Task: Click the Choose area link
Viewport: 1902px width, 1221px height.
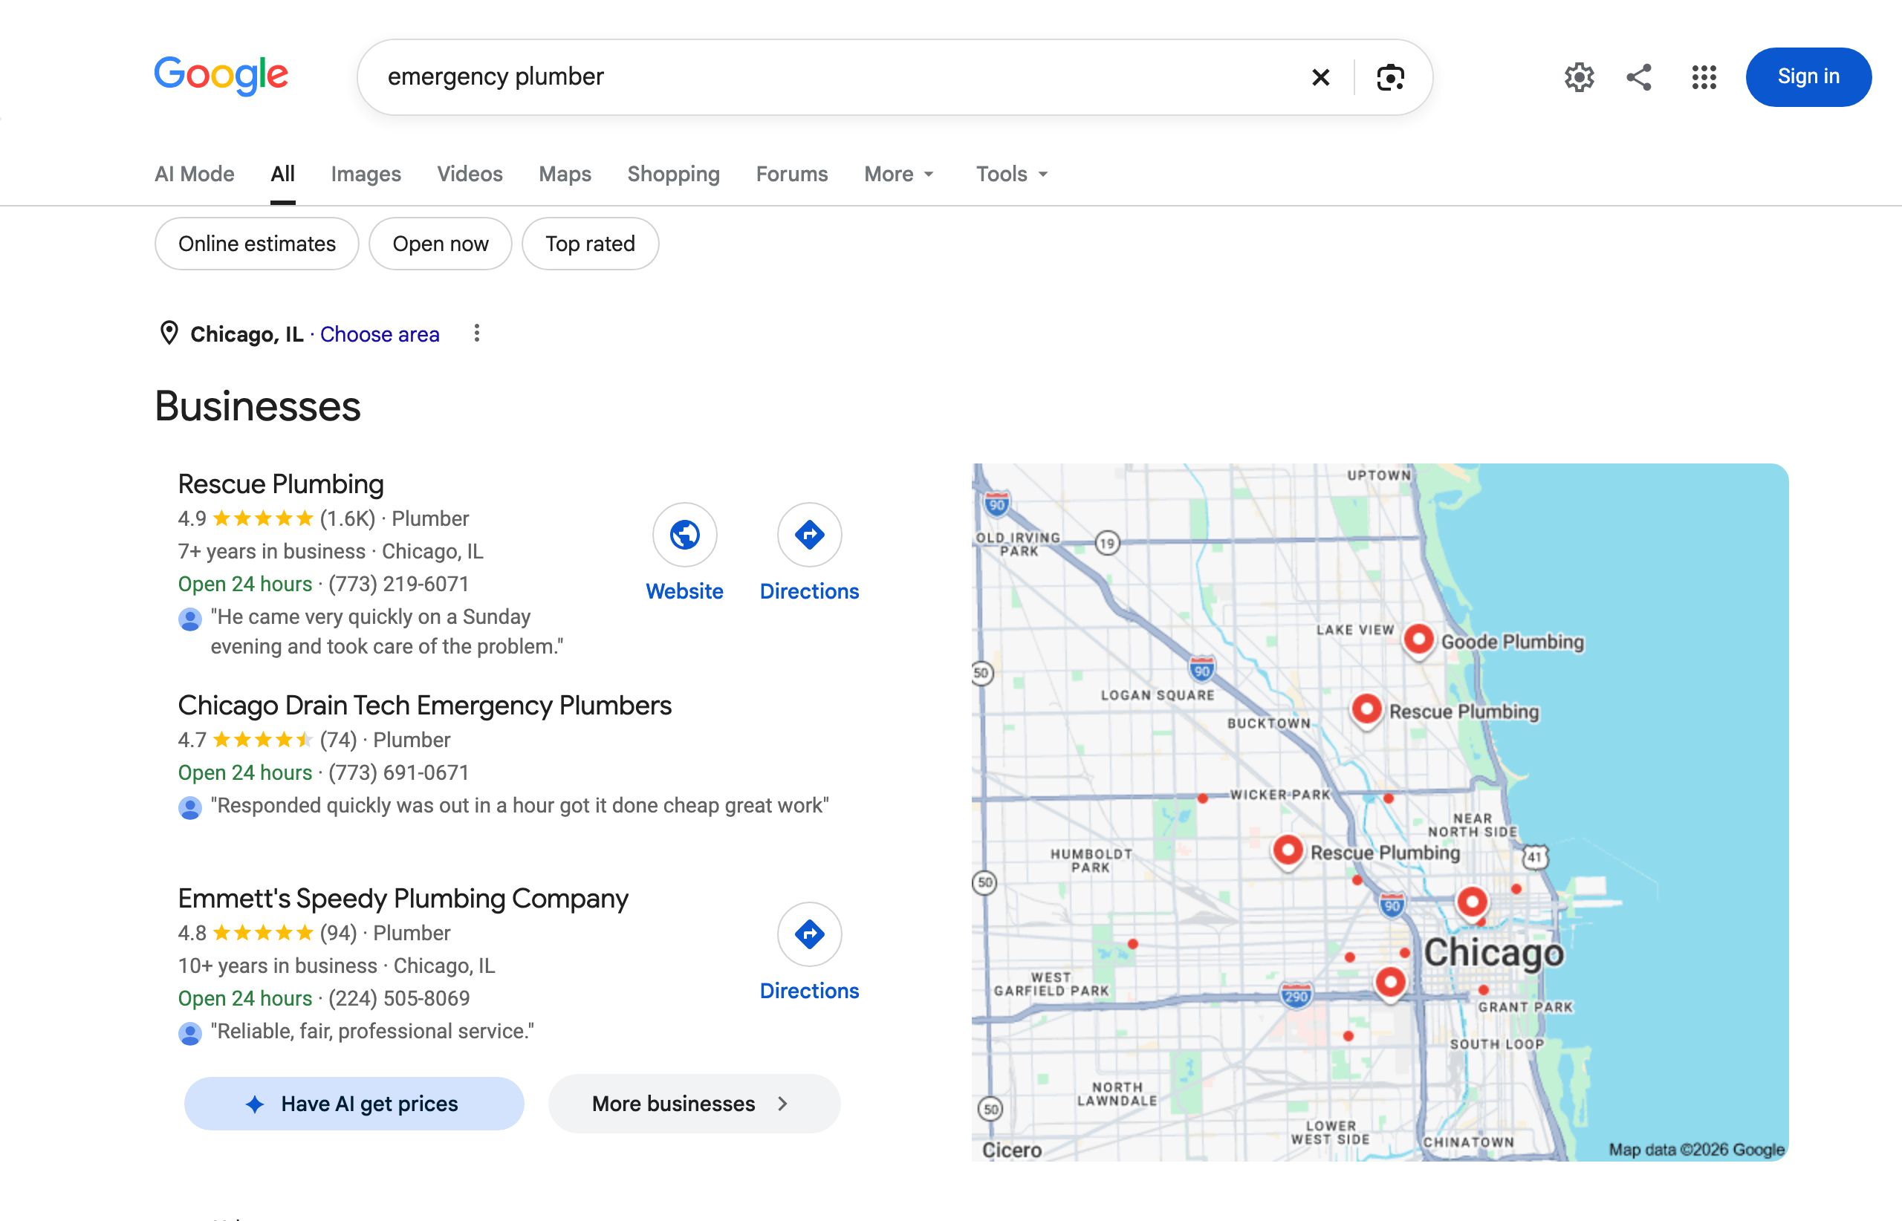Action: (379, 333)
